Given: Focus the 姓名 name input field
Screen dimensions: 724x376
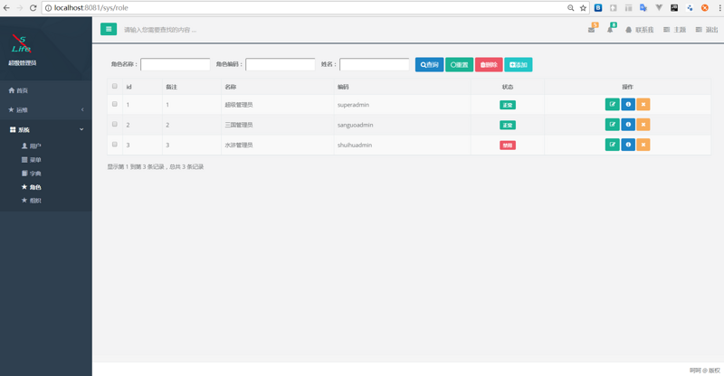Looking at the screenshot, I should [x=375, y=64].
